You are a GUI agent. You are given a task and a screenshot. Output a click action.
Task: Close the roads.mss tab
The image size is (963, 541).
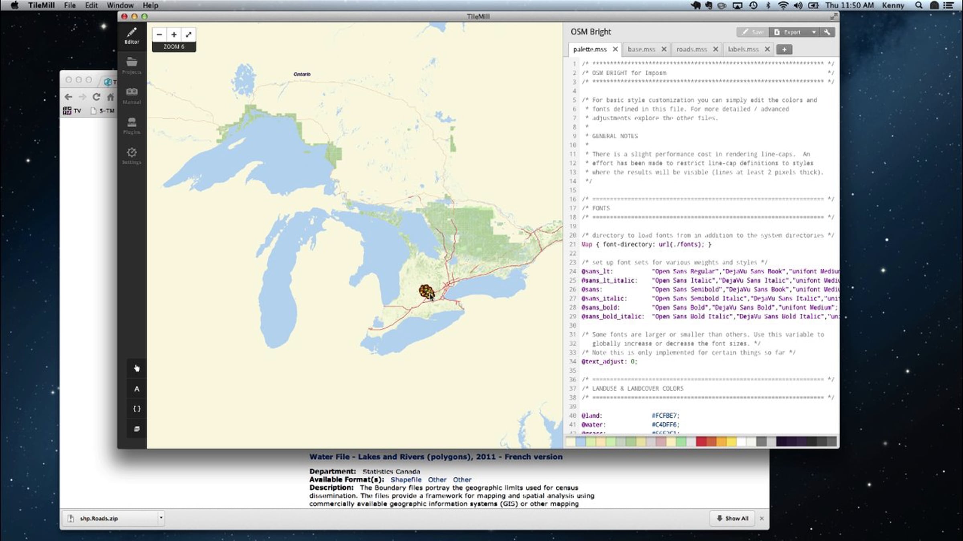715,49
